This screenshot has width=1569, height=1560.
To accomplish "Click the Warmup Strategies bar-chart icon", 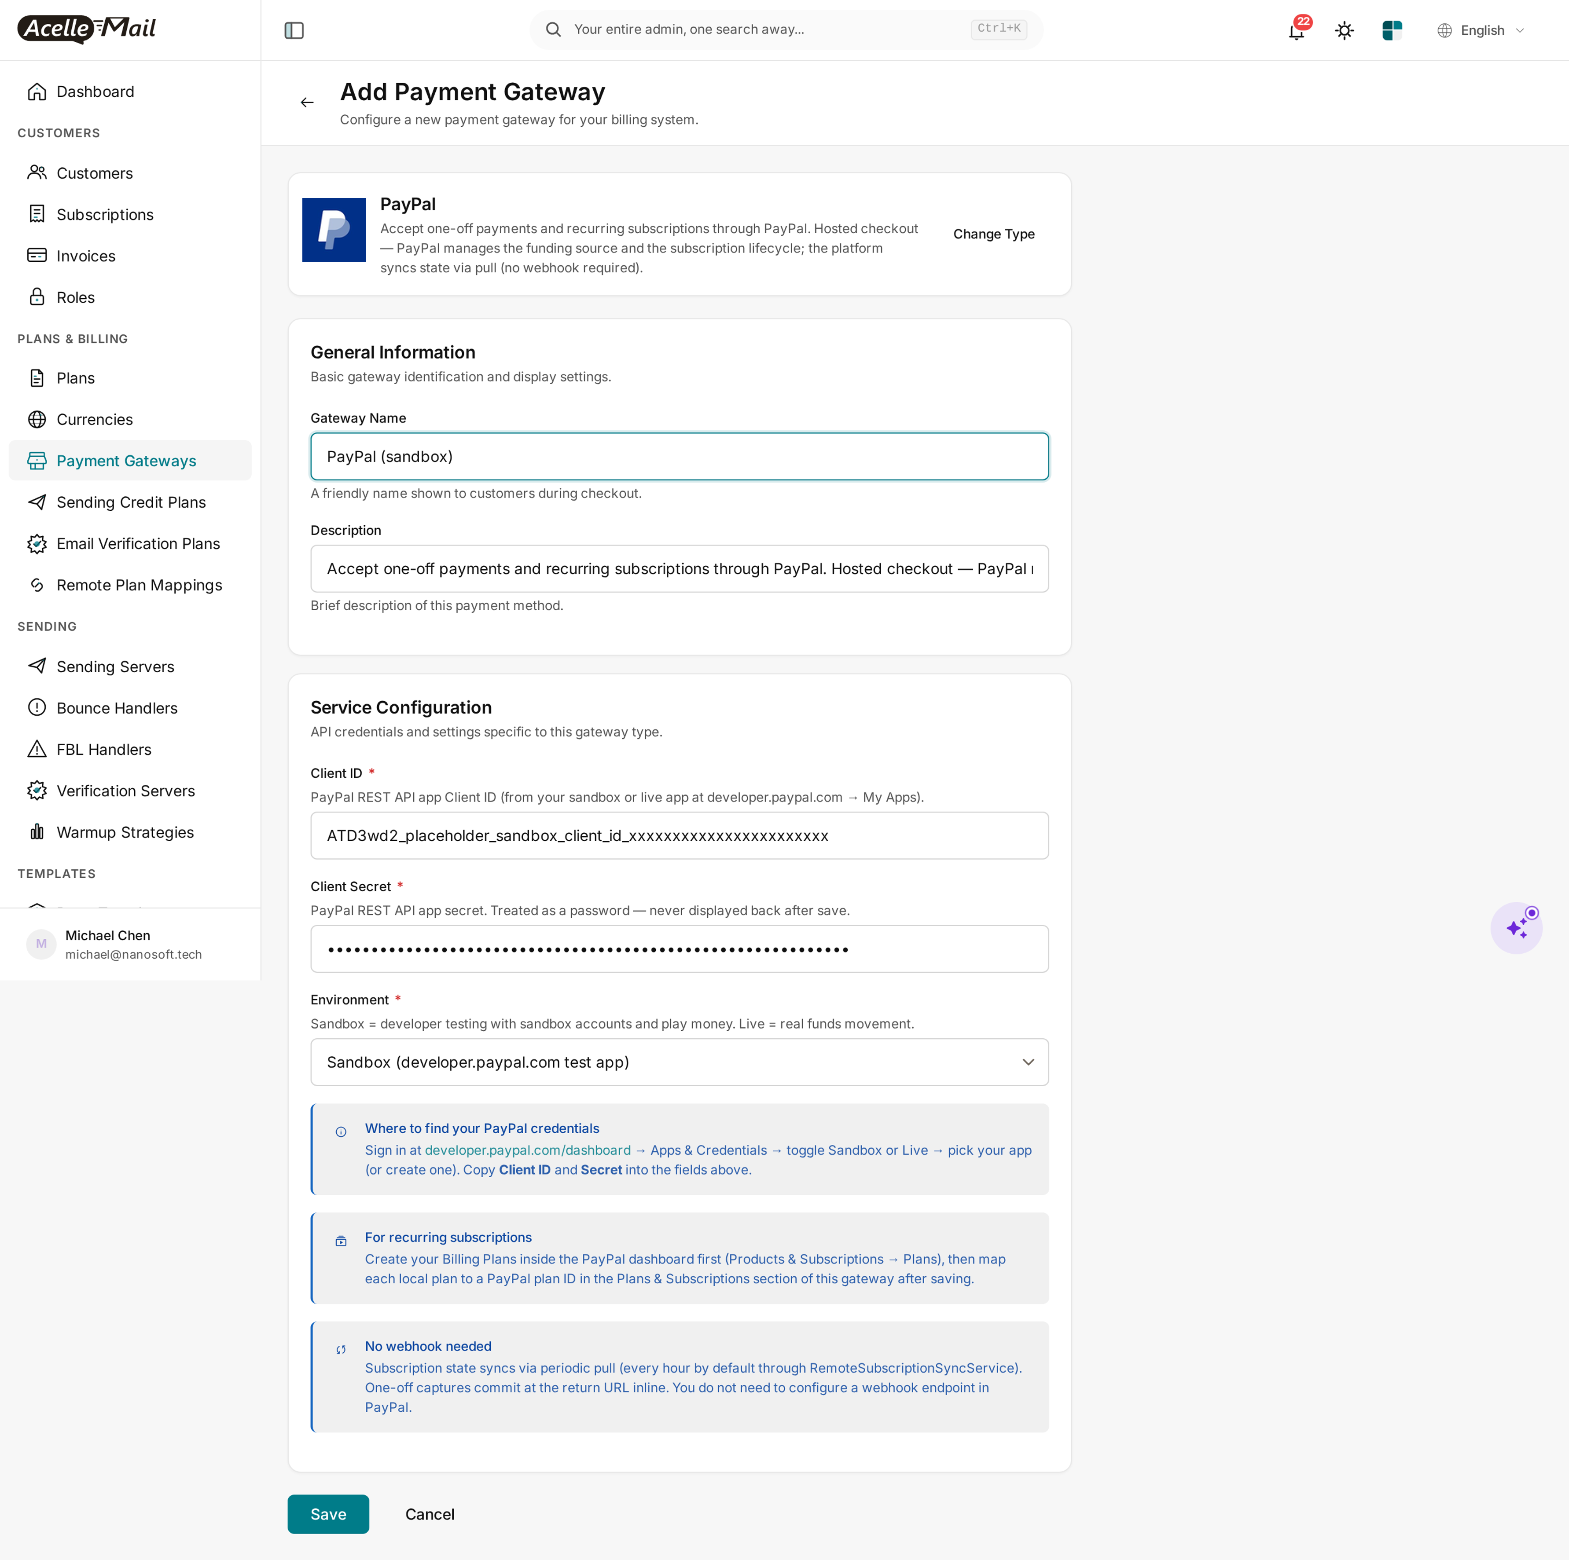I will [37, 832].
